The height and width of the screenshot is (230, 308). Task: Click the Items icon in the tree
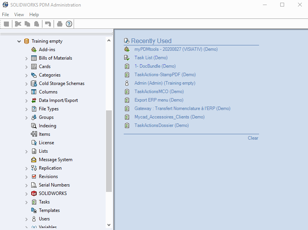coord(34,134)
